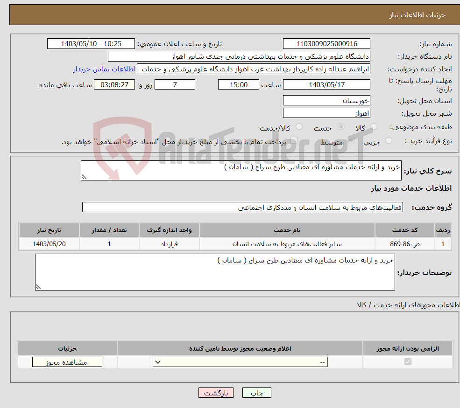This screenshot has height=408, width=460.
Task: Click row number 1 in service table
Action: [x=443, y=244]
